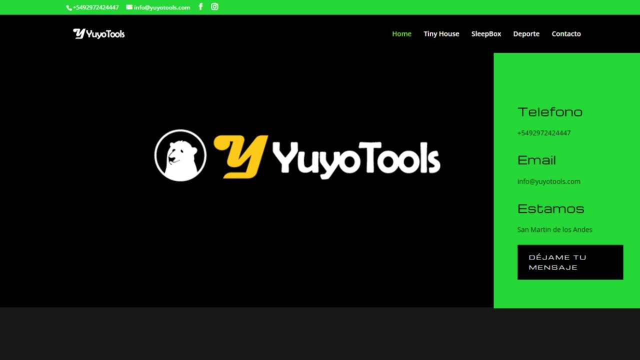This screenshot has width=640, height=360.
Task: Go to the Home menu item
Action: (401, 33)
